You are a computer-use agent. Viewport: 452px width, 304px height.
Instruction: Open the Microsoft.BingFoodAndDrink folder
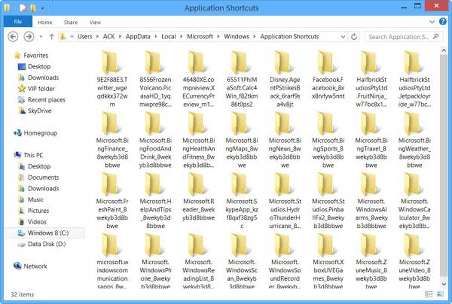[155, 140]
